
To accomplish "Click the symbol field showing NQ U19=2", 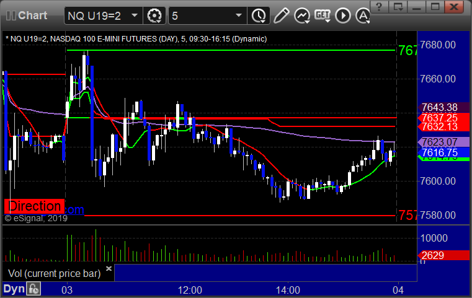I will pyautogui.click(x=103, y=15).
